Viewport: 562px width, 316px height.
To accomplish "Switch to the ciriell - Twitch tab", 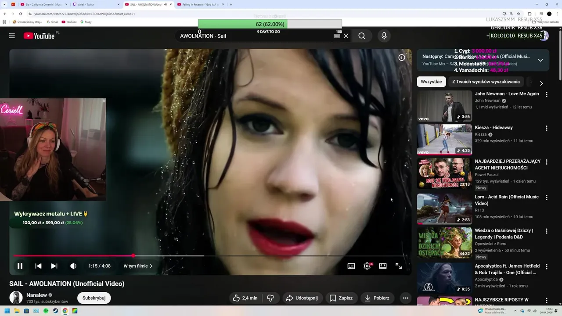I will [96, 4].
